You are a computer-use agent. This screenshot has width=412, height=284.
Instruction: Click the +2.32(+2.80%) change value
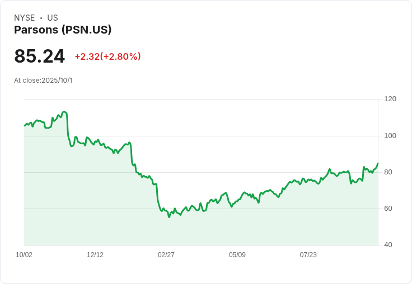pyautogui.click(x=107, y=56)
